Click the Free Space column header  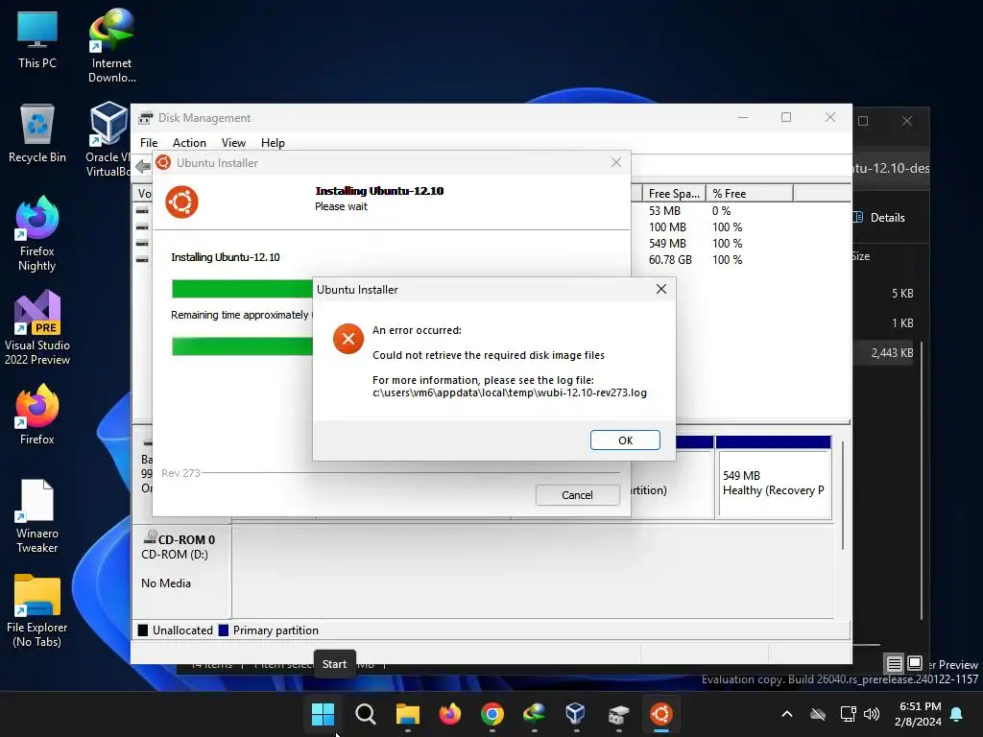(x=674, y=194)
